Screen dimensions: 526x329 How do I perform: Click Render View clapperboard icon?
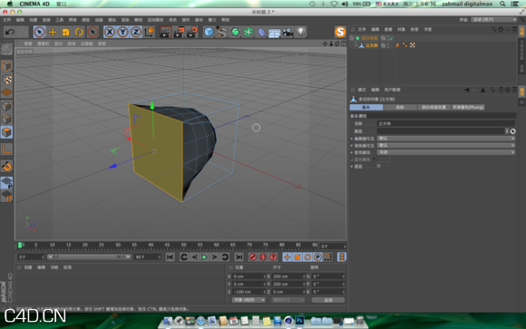click(165, 33)
